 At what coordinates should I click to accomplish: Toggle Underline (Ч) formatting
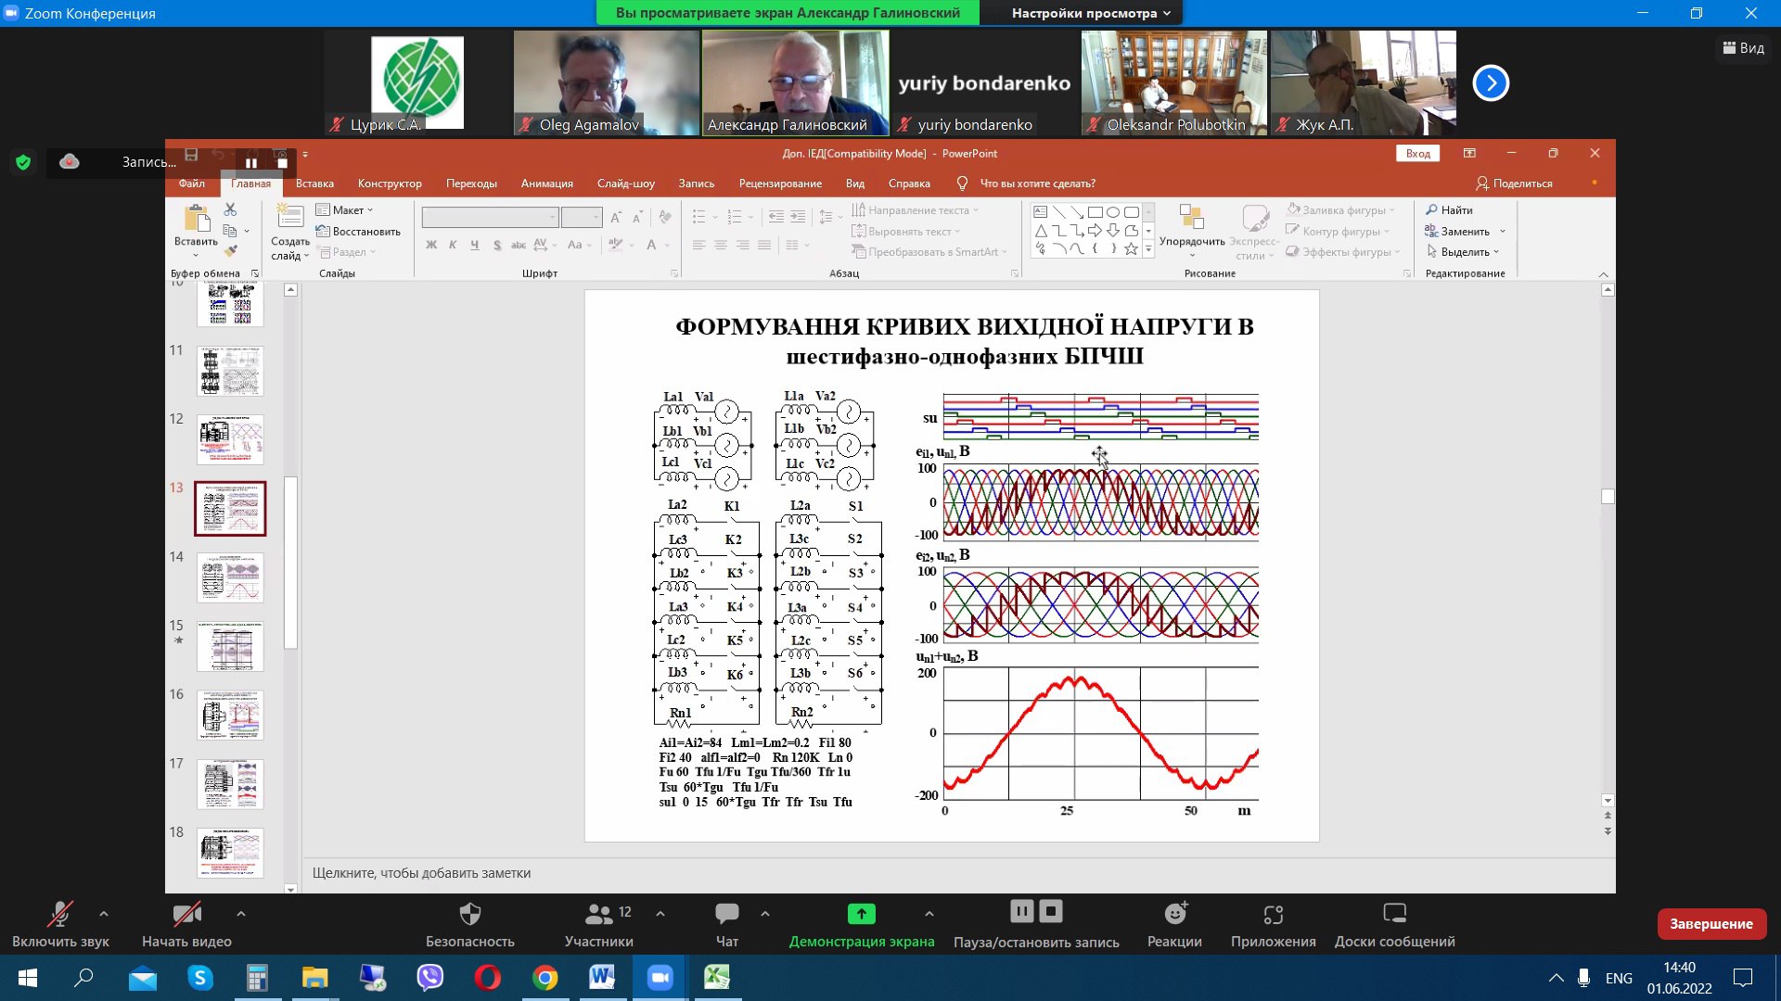coord(475,245)
